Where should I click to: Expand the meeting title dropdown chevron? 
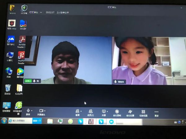(41, 12)
